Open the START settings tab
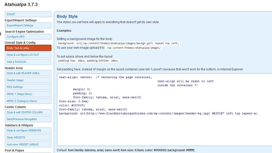 pyautogui.click(x=28, y=14)
